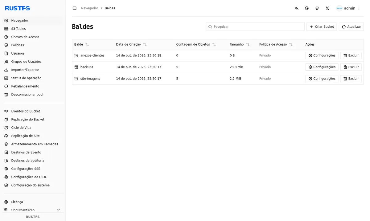Click the anexos-clientes bucket icon
Image resolution: width=370 pixels, height=221 pixels.
point(76,55)
